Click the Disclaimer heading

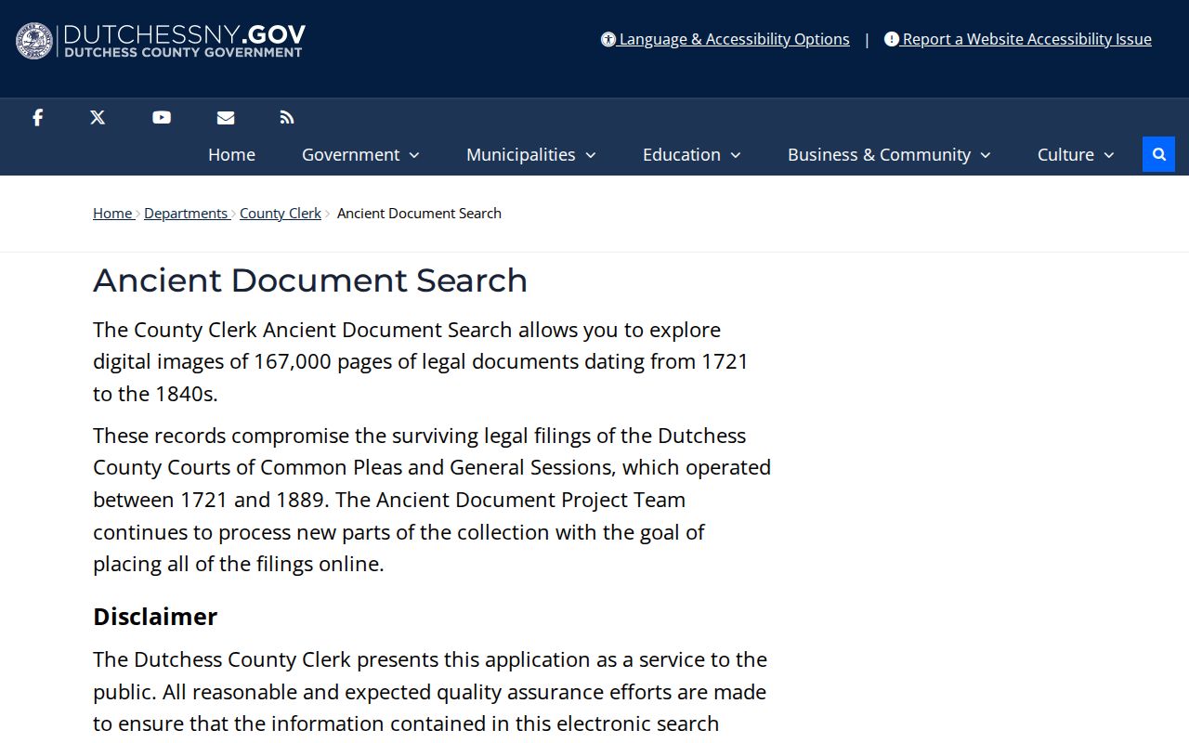click(155, 617)
